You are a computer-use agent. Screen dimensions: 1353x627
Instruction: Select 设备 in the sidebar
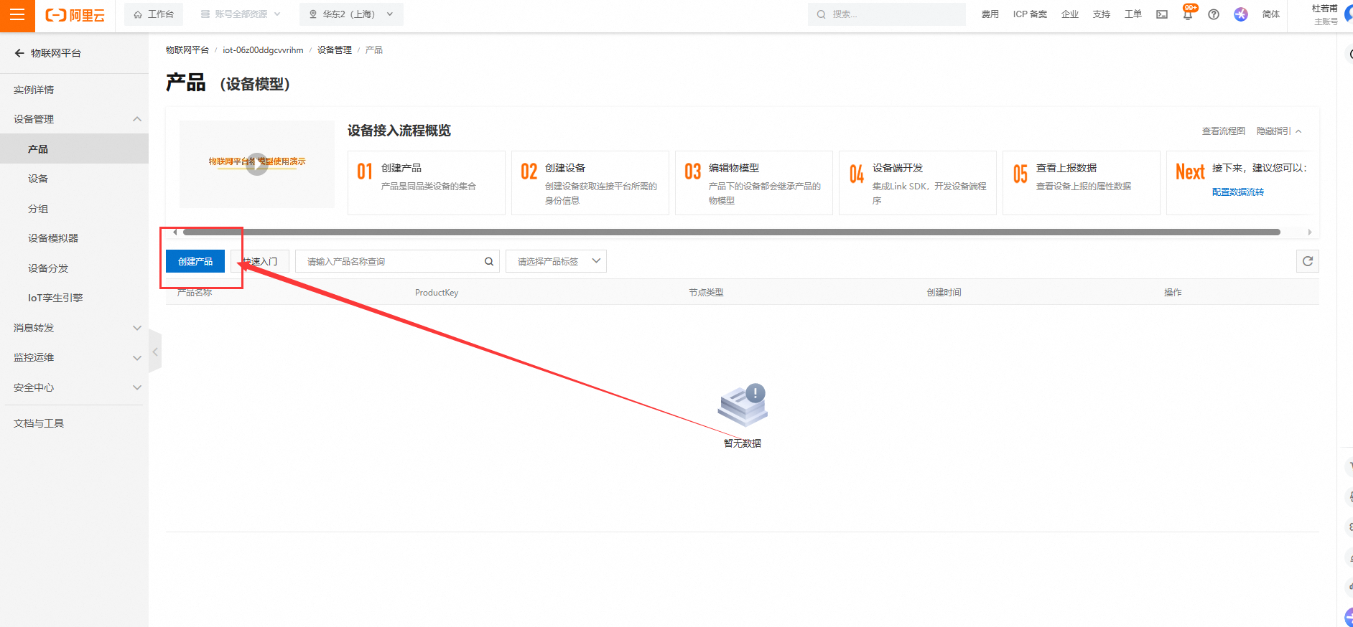point(38,179)
